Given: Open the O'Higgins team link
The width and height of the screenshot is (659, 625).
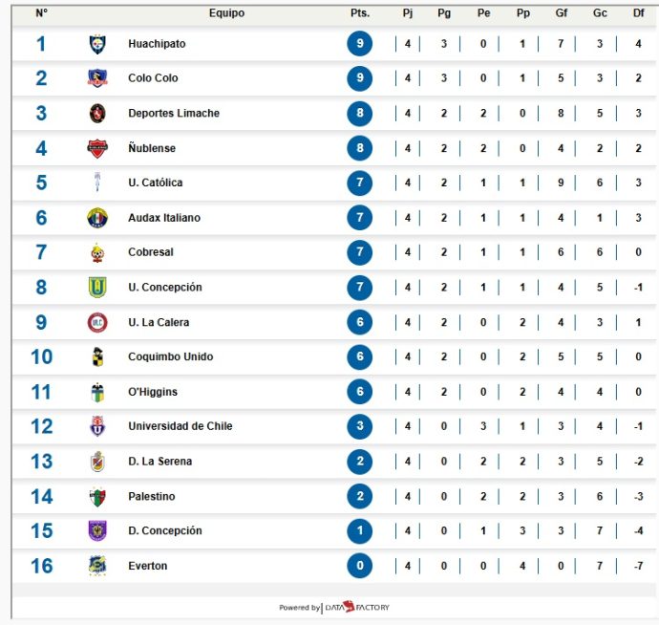Looking at the screenshot, I should point(153,392).
